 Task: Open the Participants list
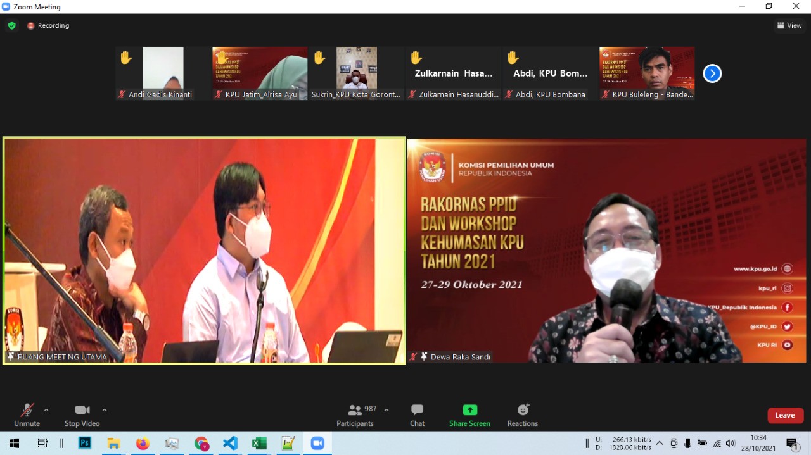[355, 415]
